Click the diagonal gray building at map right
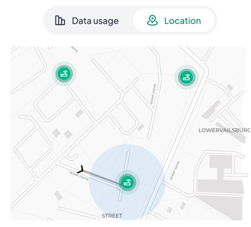 pos(211,110)
